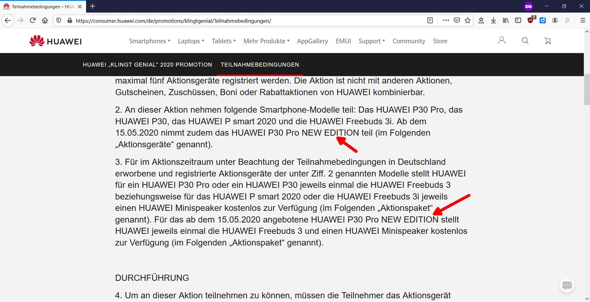Click the vertical scrollbar thumb
Screen dimensions: 590x302
point(587,89)
